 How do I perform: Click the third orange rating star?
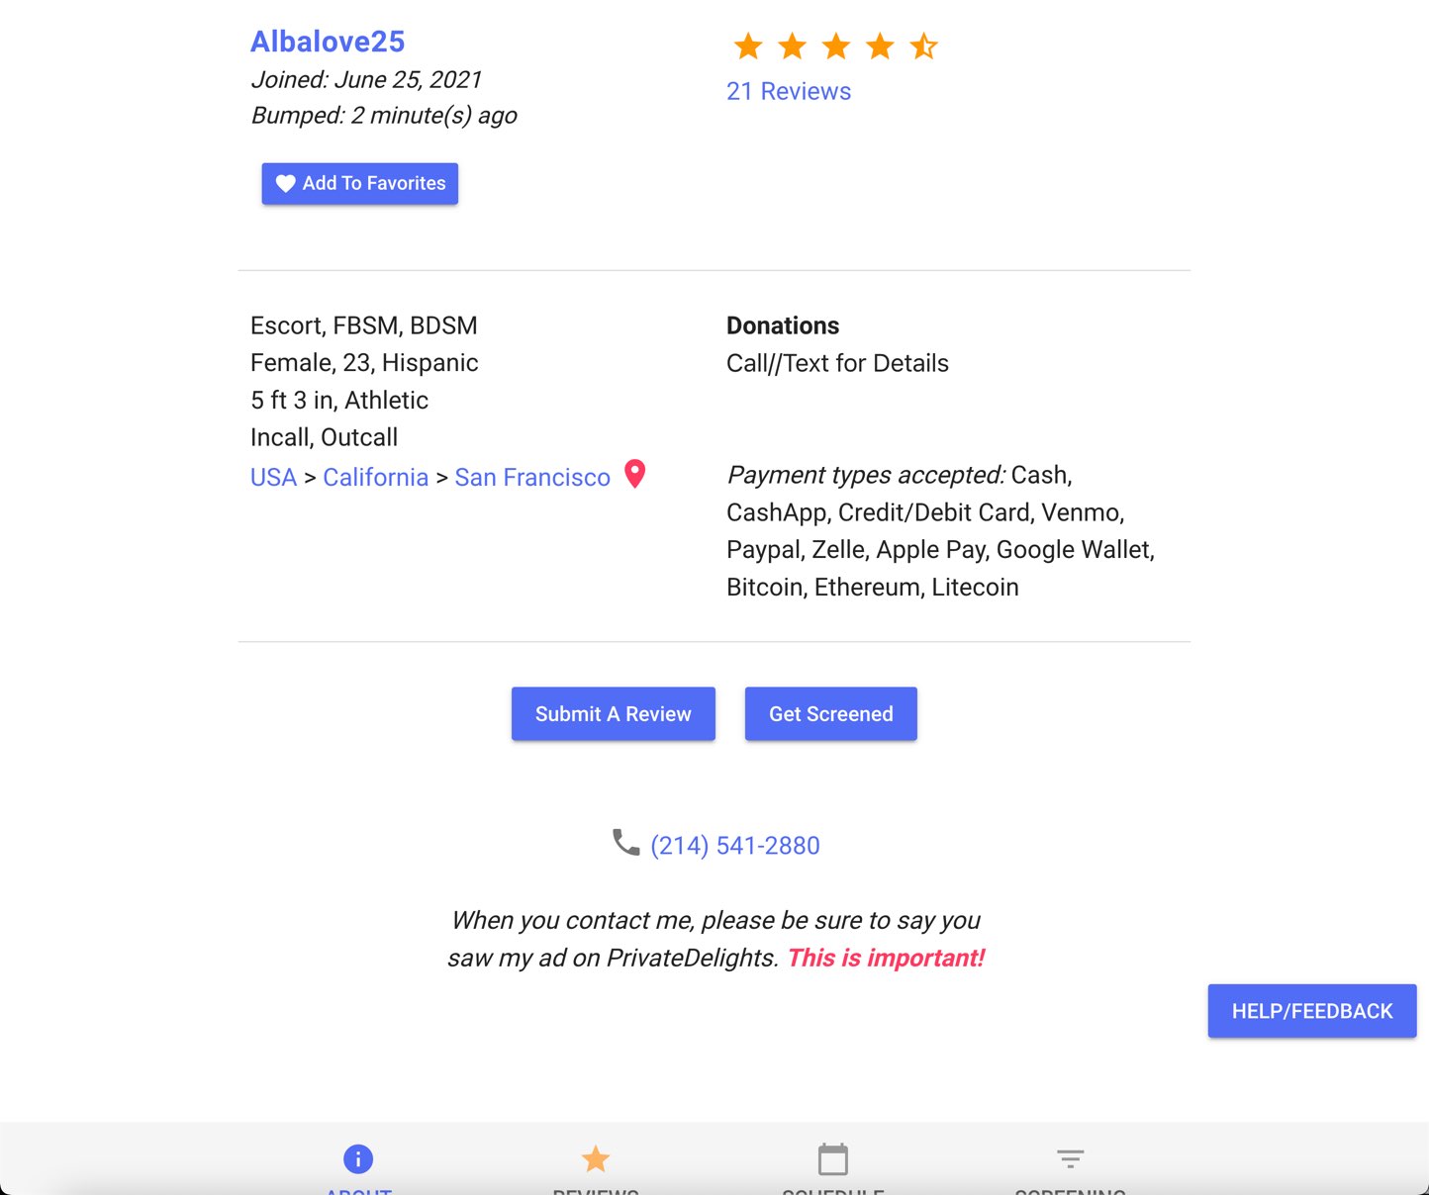tap(836, 46)
